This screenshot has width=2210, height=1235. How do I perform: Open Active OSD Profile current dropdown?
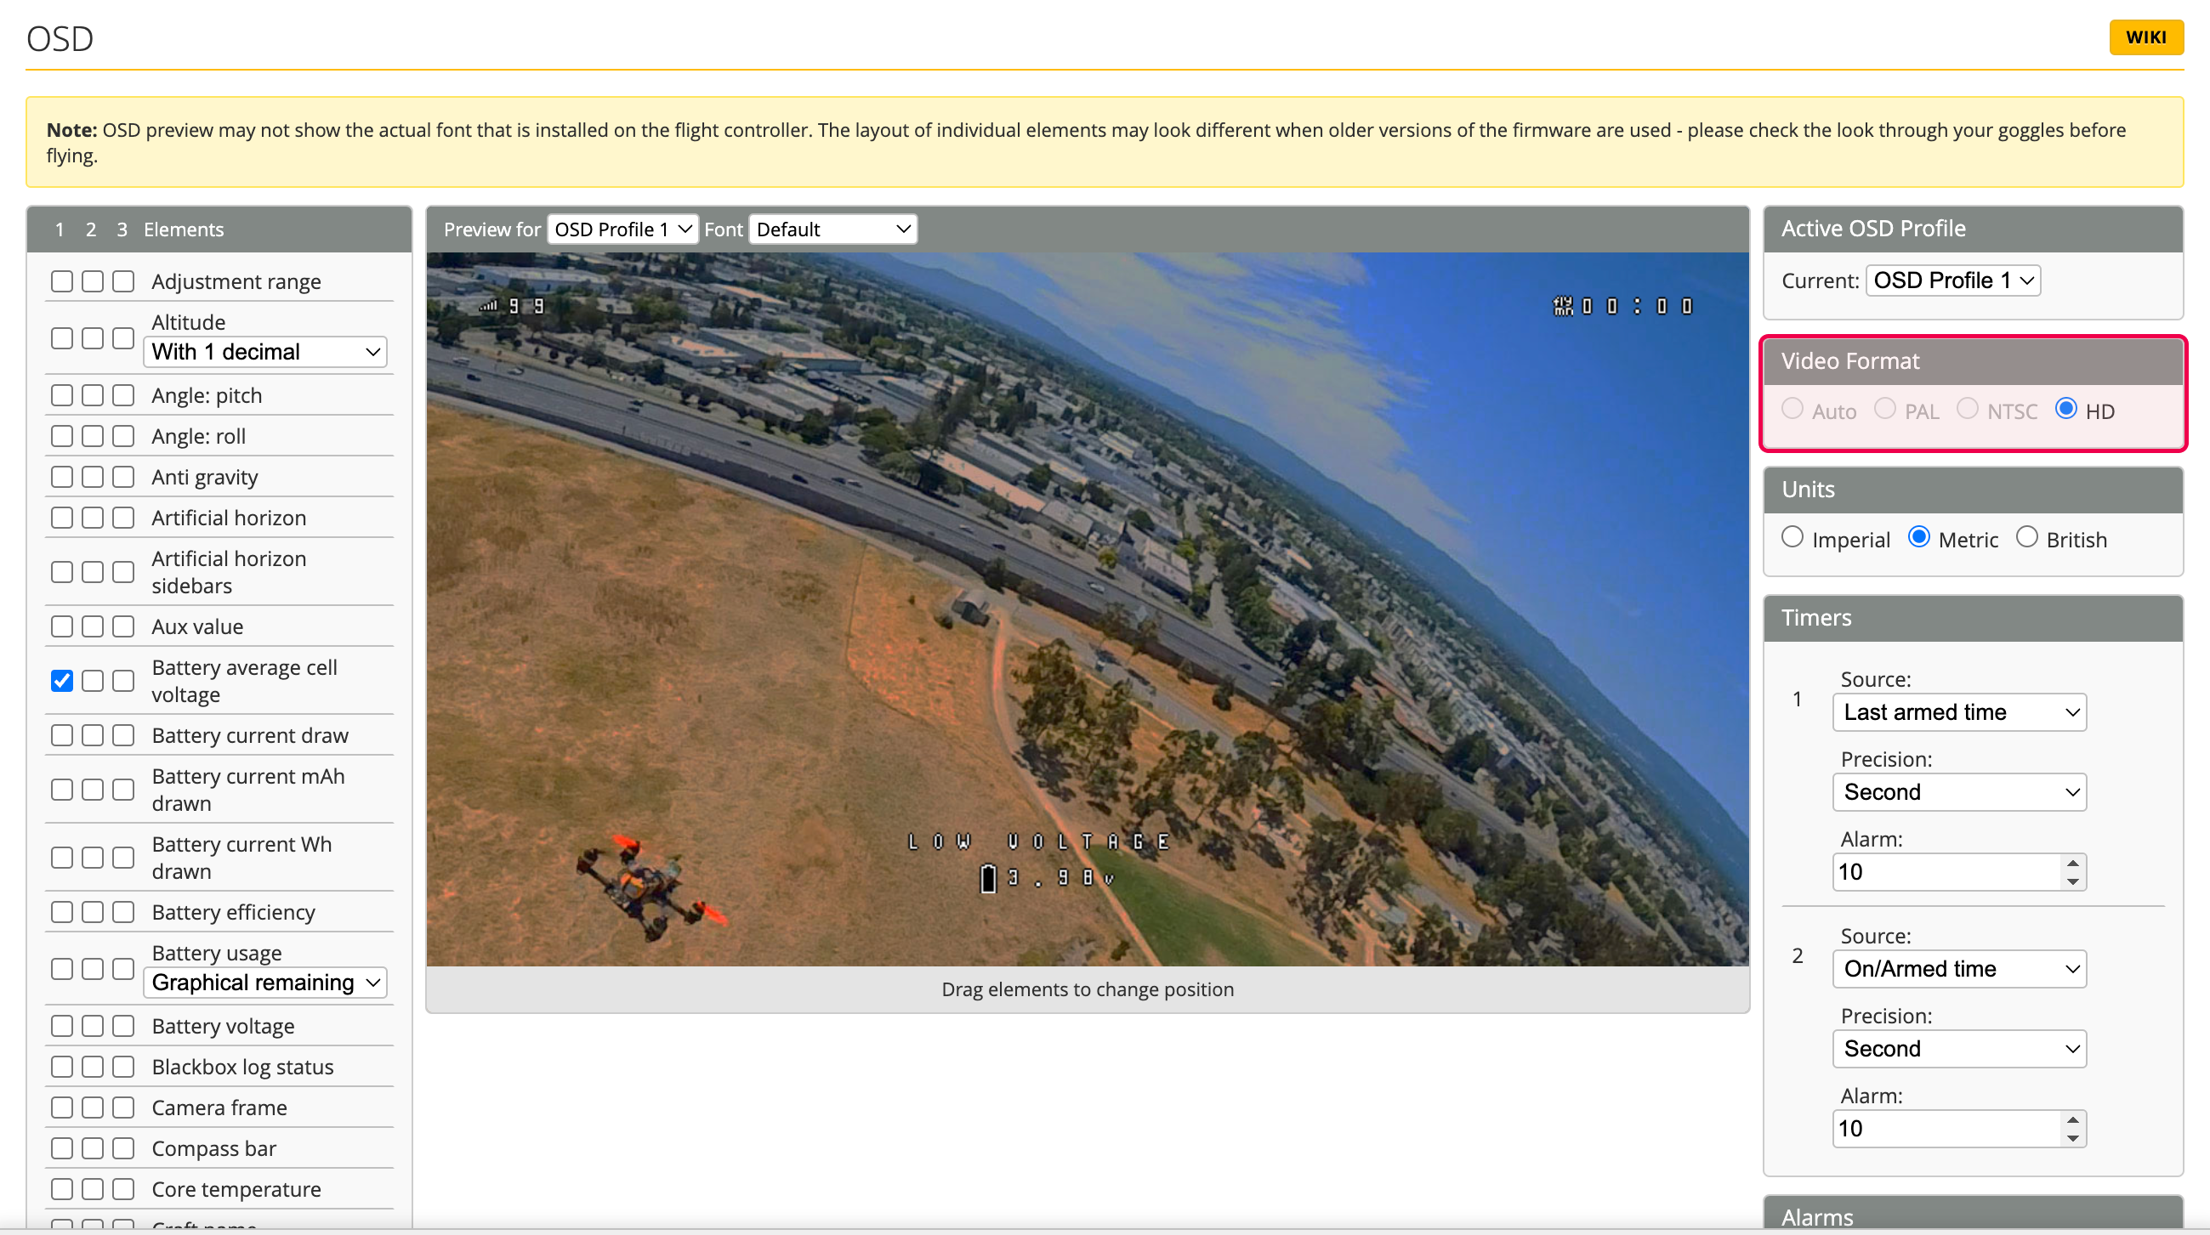(1952, 280)
